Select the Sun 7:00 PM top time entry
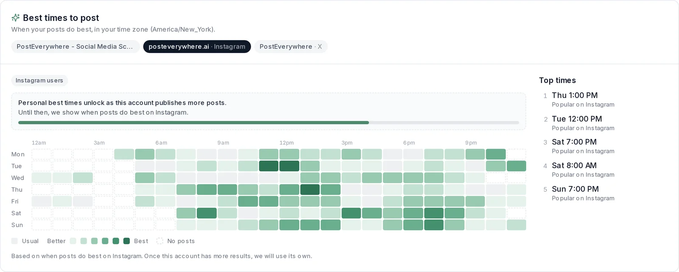The height and width of the screenshot is (272, 679). (583, 193)
